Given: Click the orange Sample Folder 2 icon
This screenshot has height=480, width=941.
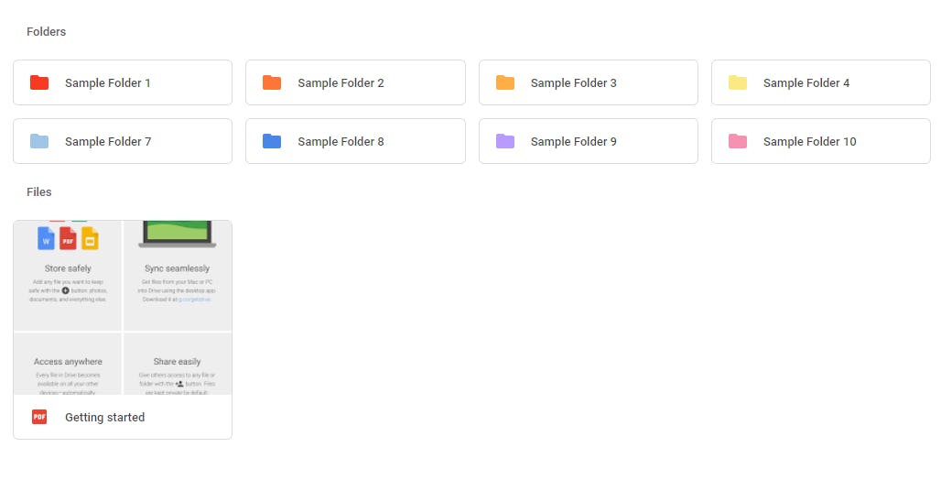Looking at the screenshot, I should 272,82.
